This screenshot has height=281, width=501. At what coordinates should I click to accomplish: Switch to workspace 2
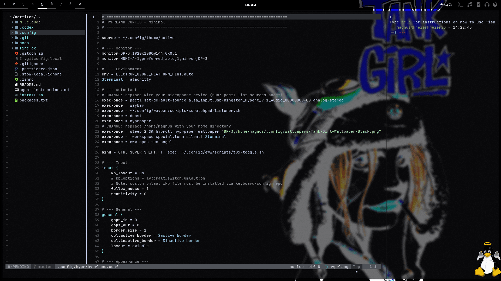click(x=14, y=4)
